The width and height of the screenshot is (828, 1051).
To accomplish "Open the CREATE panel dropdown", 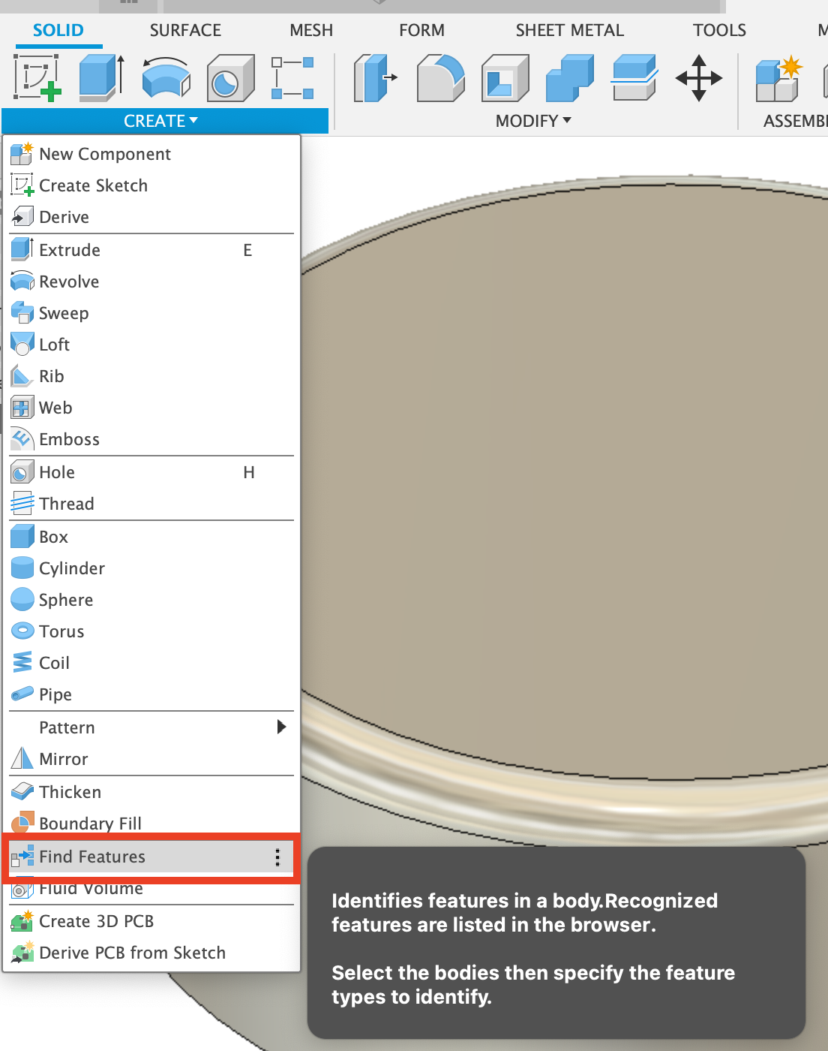I will (159, 120).
